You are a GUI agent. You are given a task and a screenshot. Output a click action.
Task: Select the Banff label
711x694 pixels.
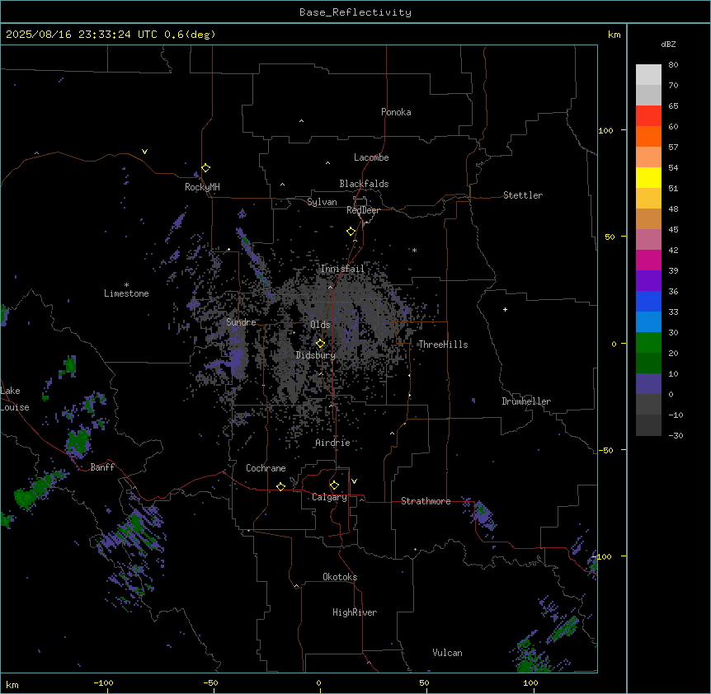coord(102,467)
